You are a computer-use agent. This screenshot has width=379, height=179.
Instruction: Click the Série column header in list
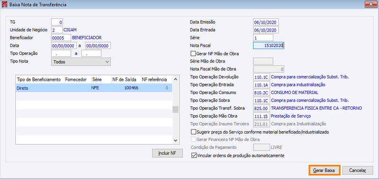click(x=101, y=79)
